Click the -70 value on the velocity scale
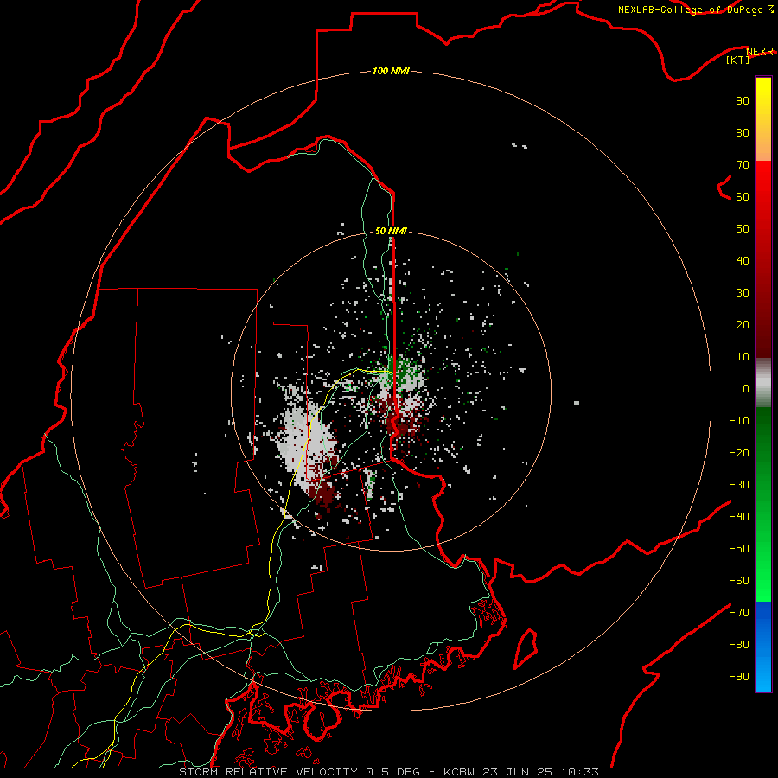Image resolution: width=778 pixels, height=778 pixels. point(739,613)
